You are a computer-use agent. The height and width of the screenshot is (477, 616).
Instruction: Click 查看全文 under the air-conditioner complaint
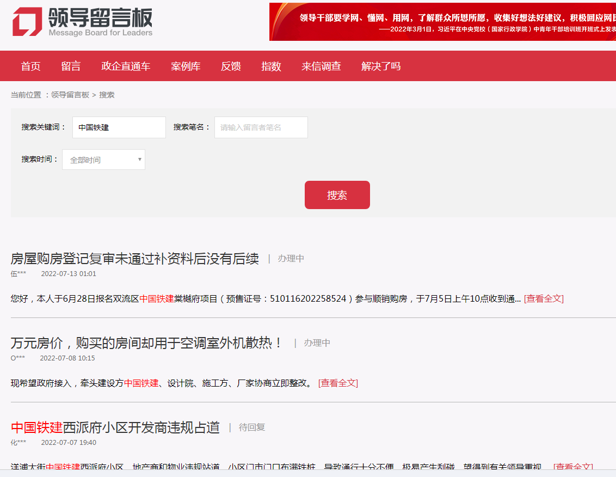pos(338,383)
